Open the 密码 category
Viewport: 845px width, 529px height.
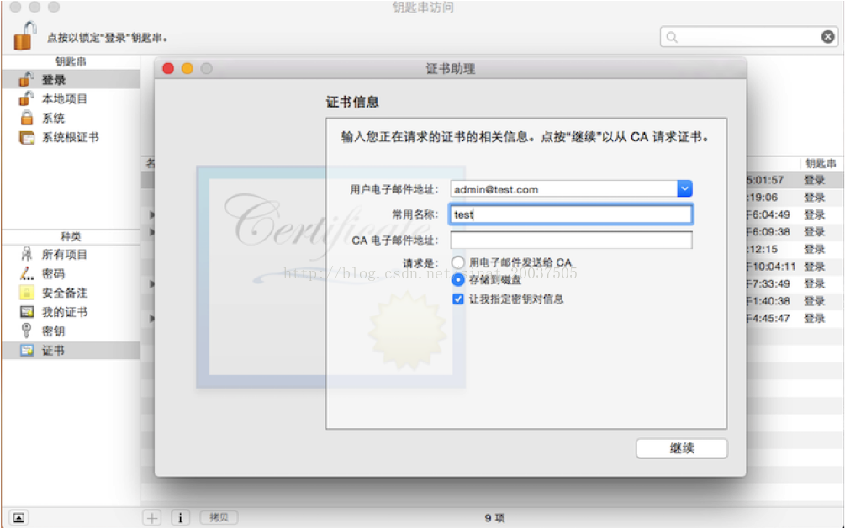pos(71,273)
